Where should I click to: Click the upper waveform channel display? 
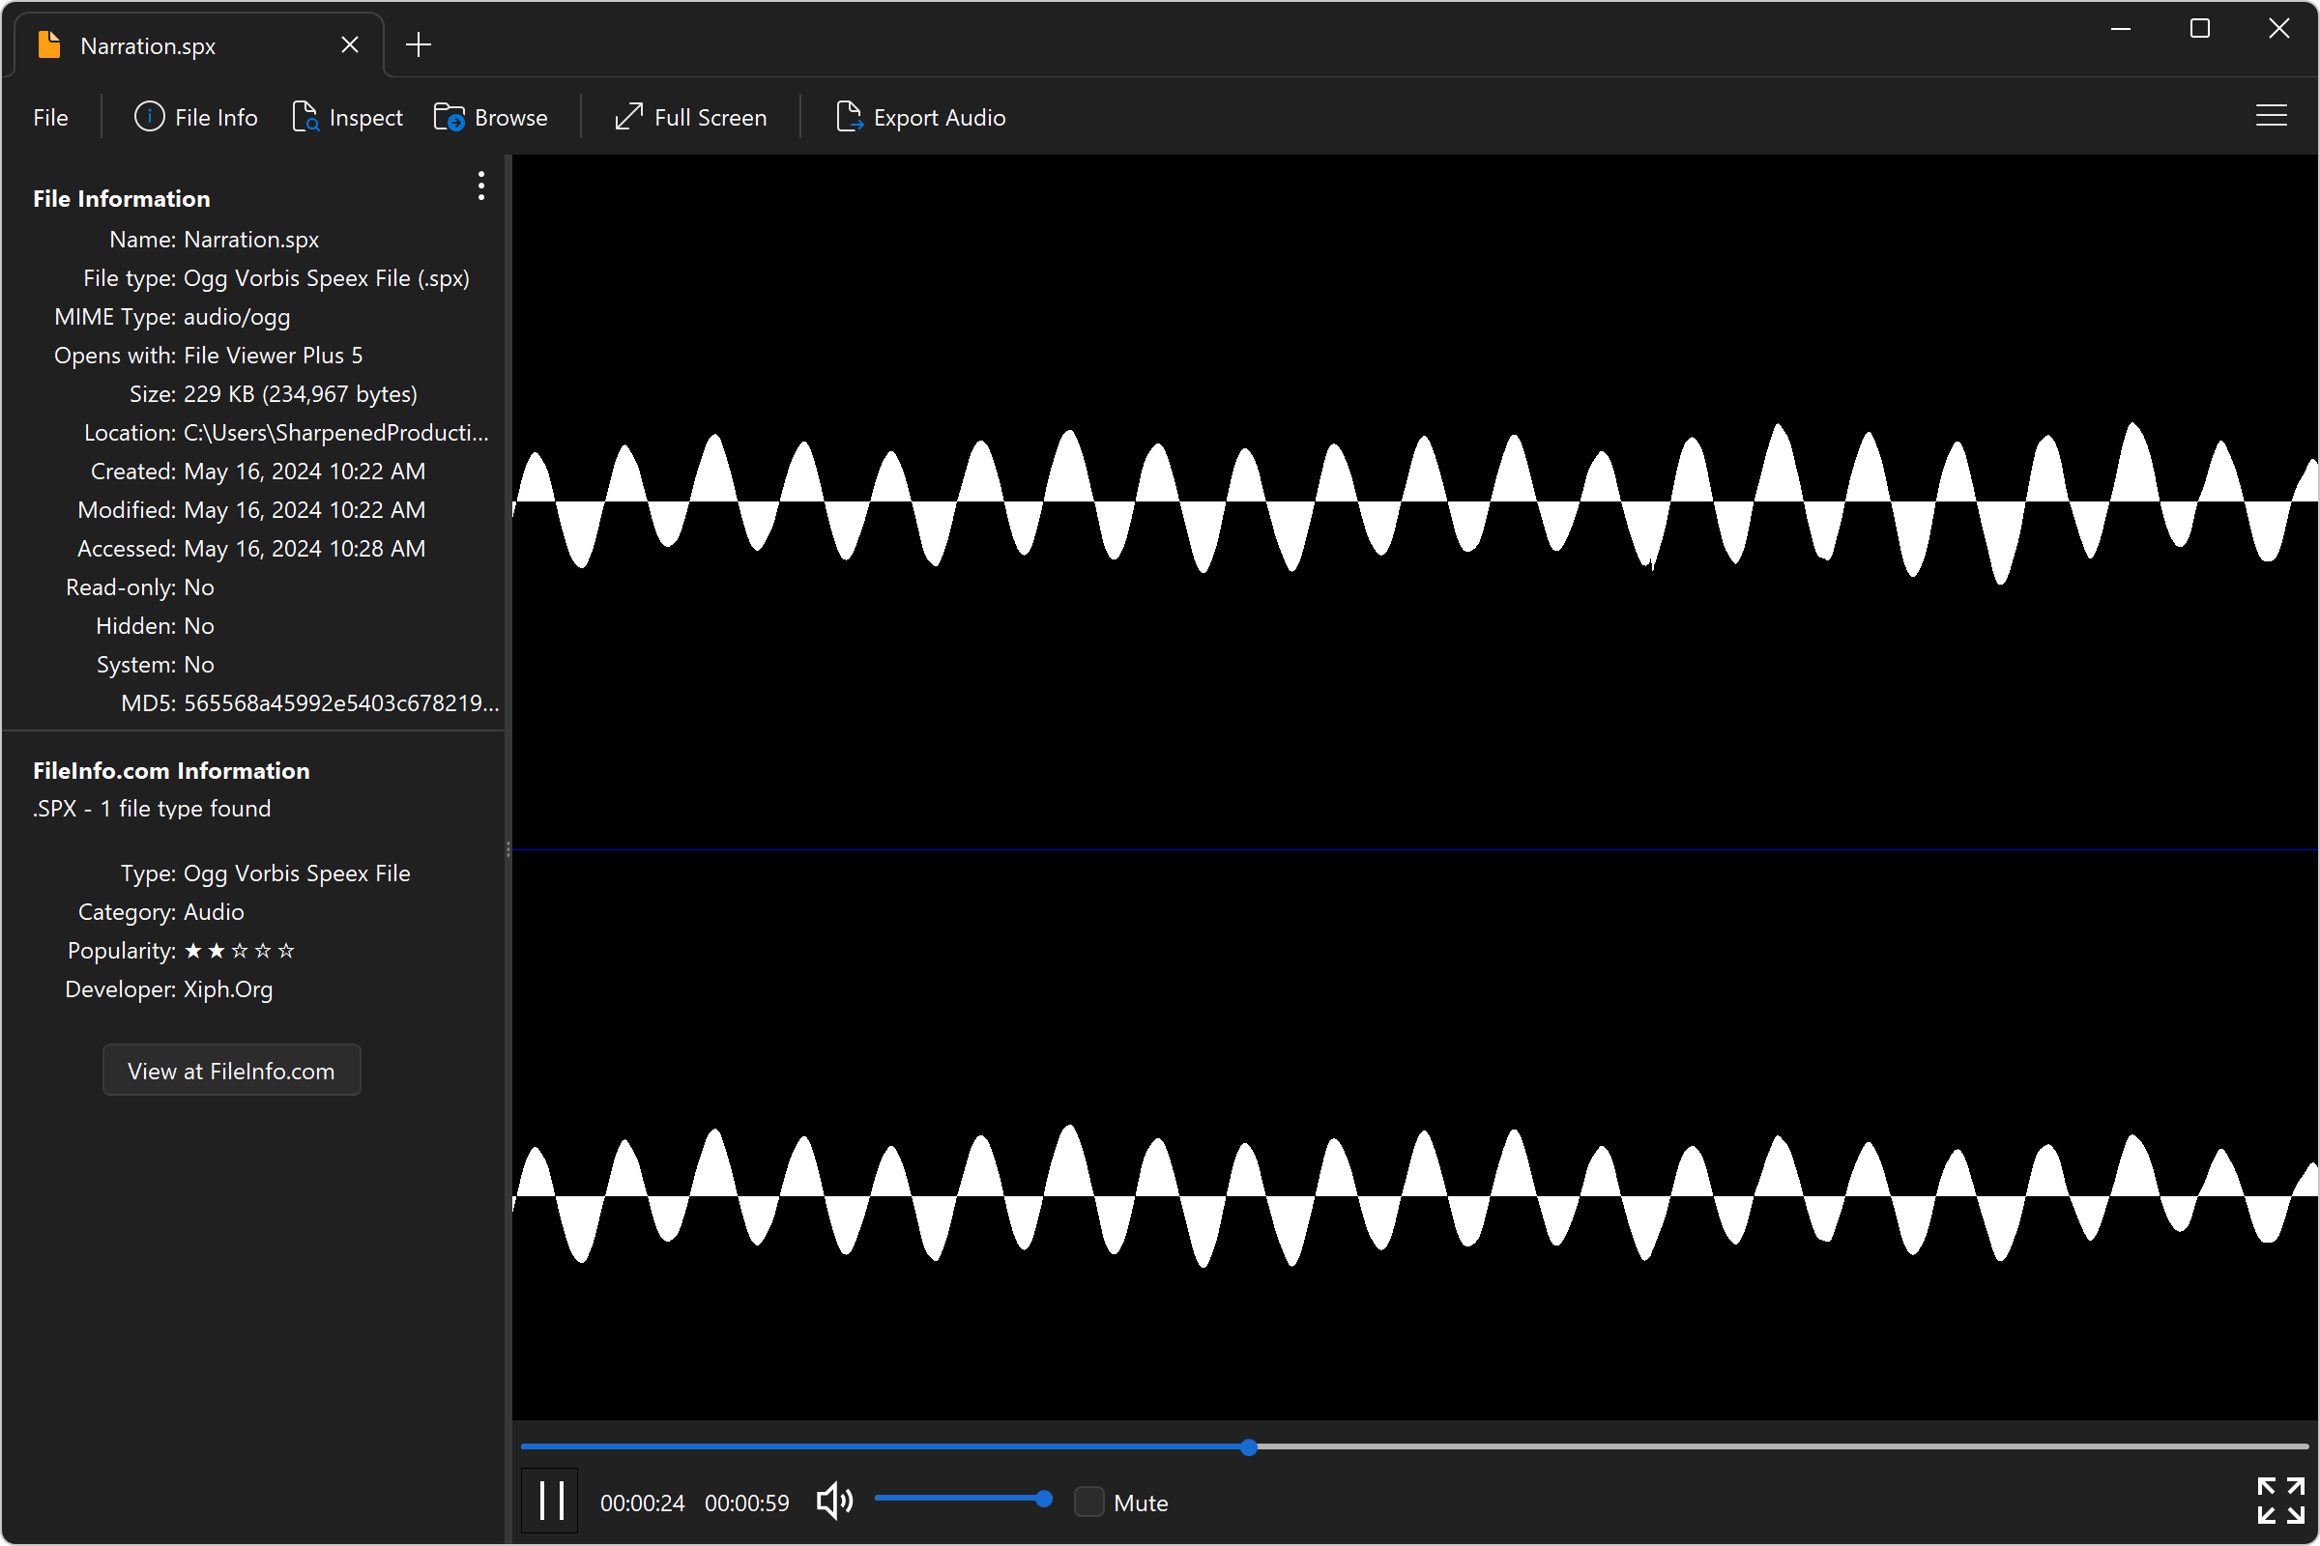point(1414,501)
